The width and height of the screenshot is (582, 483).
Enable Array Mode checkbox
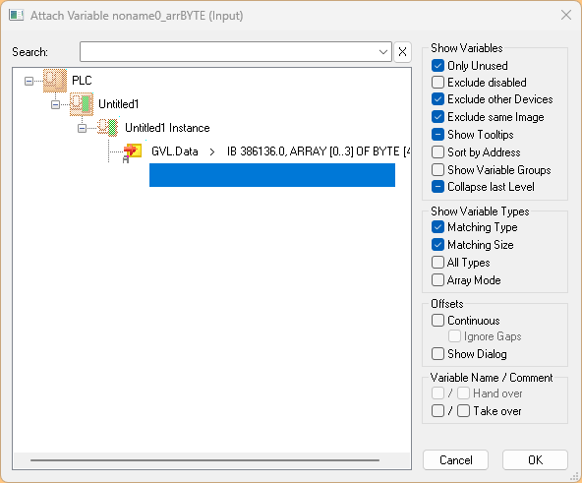point(438,279)
